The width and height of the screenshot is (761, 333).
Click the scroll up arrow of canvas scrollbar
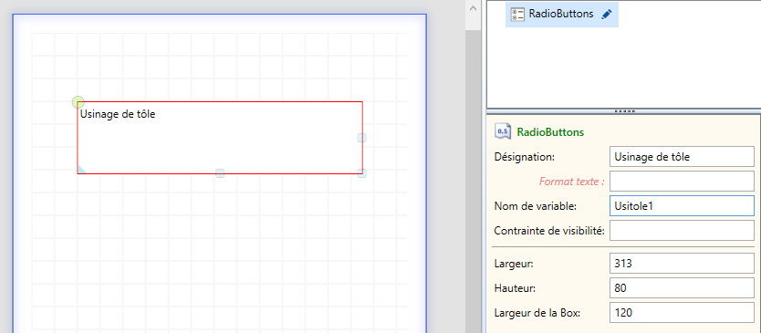(x=473, y=8)
